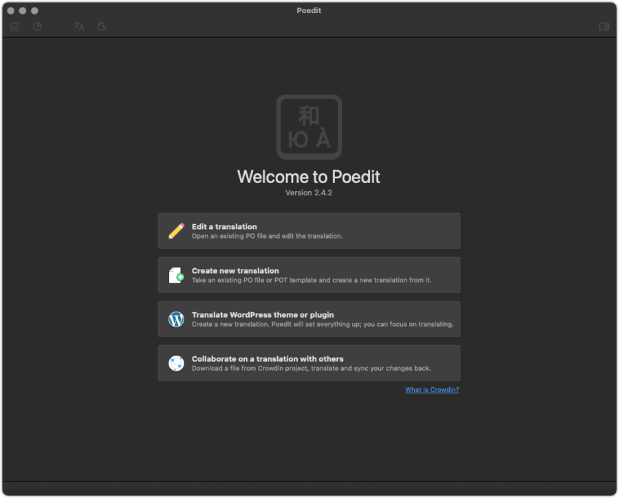
Task: Close the Poedit window
Action: point(10,11)
